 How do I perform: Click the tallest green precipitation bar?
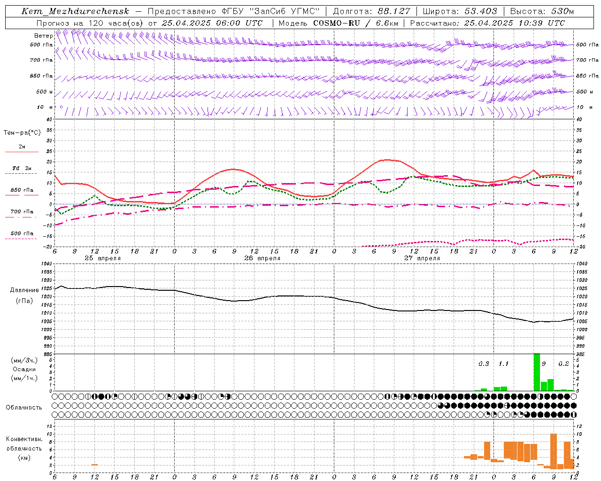click(537, 372)
